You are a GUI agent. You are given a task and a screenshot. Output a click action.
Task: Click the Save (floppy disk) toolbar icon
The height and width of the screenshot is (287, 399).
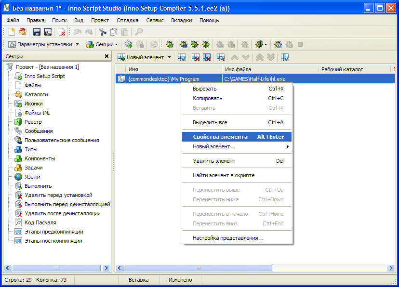pos(36,32)
